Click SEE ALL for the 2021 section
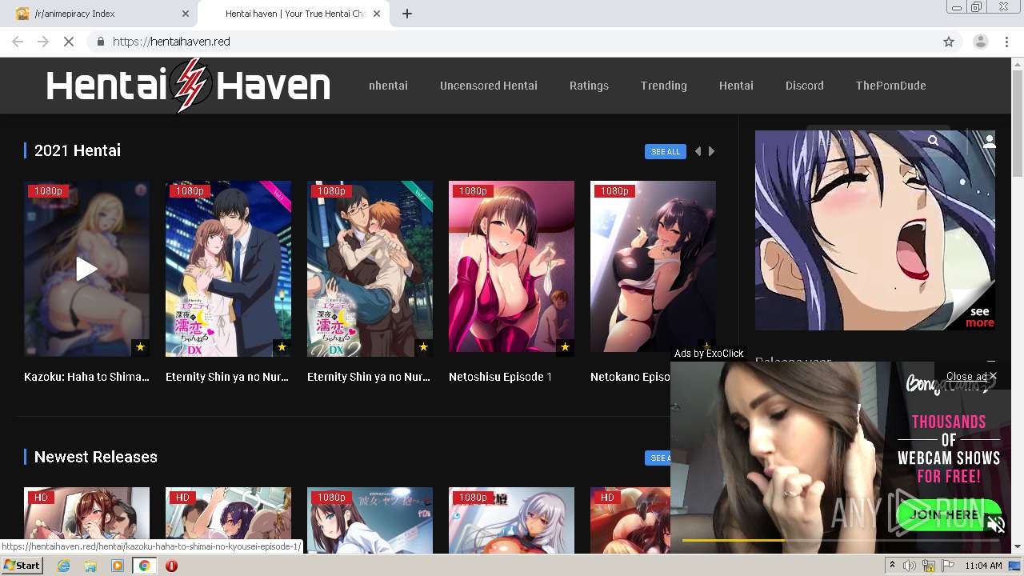Image resolution: width=1024 pixels, height=576 pixels. tap(666, 151)
